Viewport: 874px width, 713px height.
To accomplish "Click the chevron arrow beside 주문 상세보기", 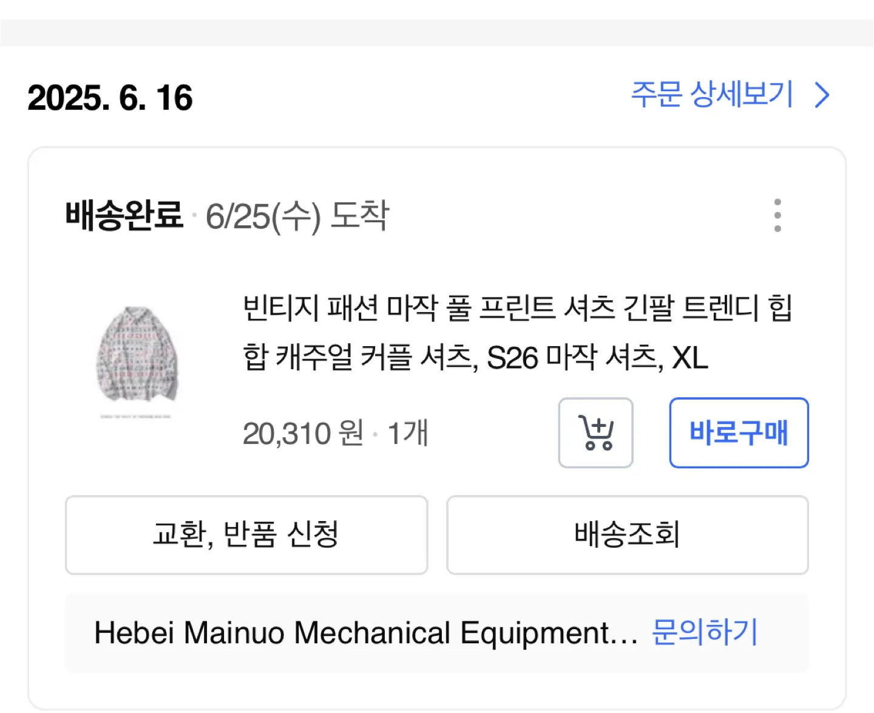I will tap(822, 95).
